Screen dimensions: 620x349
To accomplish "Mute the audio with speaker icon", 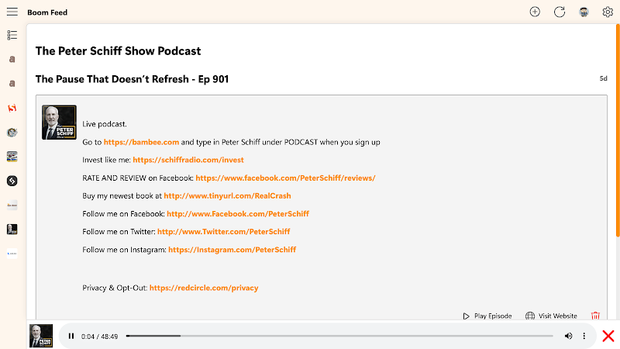I will [x=568, y=336].
